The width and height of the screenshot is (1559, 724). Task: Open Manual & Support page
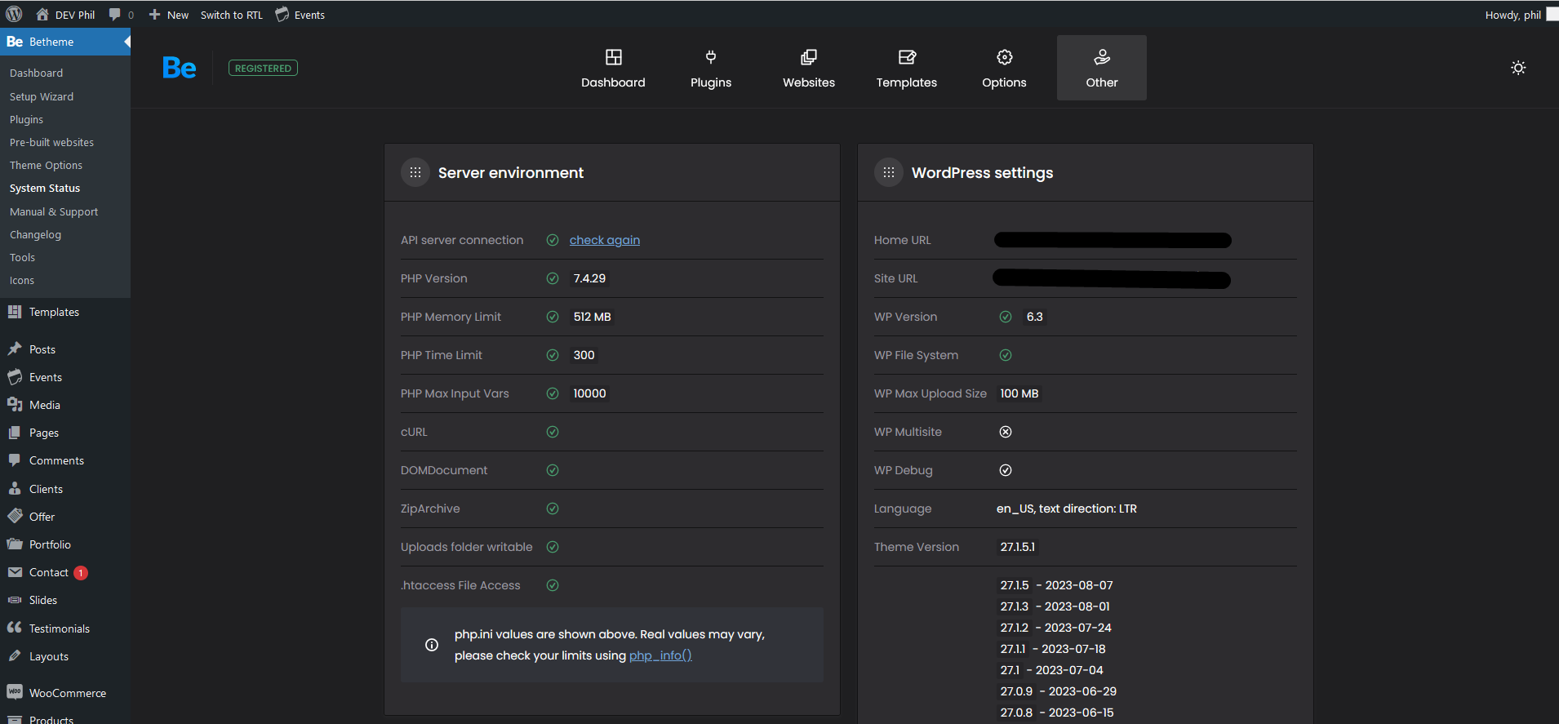pyautogui.click(x=54, y=211)
